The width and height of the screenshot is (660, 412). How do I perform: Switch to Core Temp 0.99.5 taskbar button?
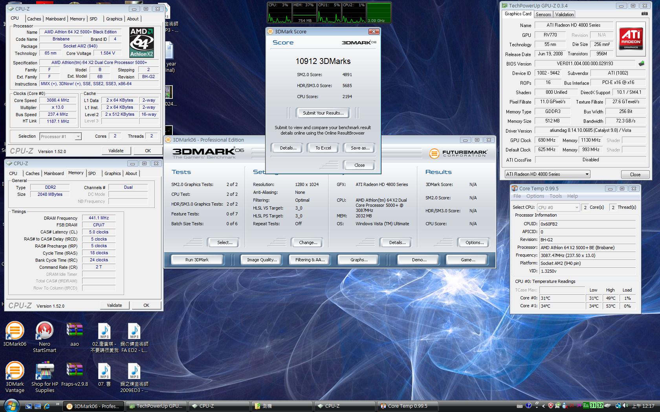click(407, 406)
